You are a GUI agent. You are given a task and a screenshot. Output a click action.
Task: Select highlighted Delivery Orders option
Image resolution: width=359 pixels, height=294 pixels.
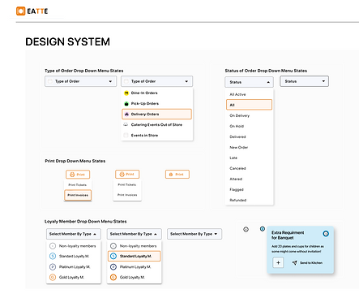point(157,115)
